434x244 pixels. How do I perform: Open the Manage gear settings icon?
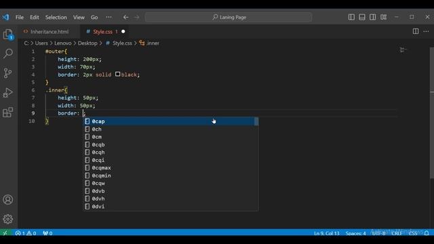[8, 219]
